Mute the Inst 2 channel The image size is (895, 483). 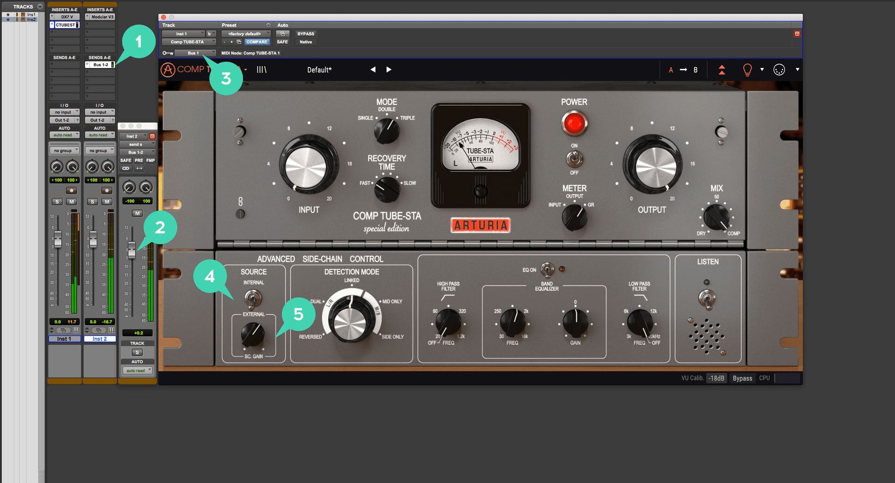pyautogui.click(x=107, y=202)
